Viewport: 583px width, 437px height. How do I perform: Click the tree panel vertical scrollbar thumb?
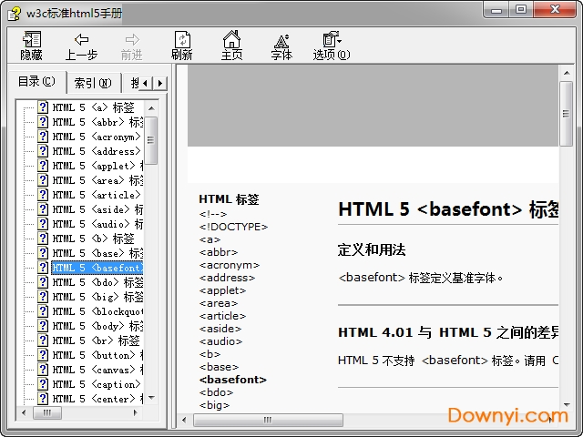pyautogui.click(x=151, y=140)
